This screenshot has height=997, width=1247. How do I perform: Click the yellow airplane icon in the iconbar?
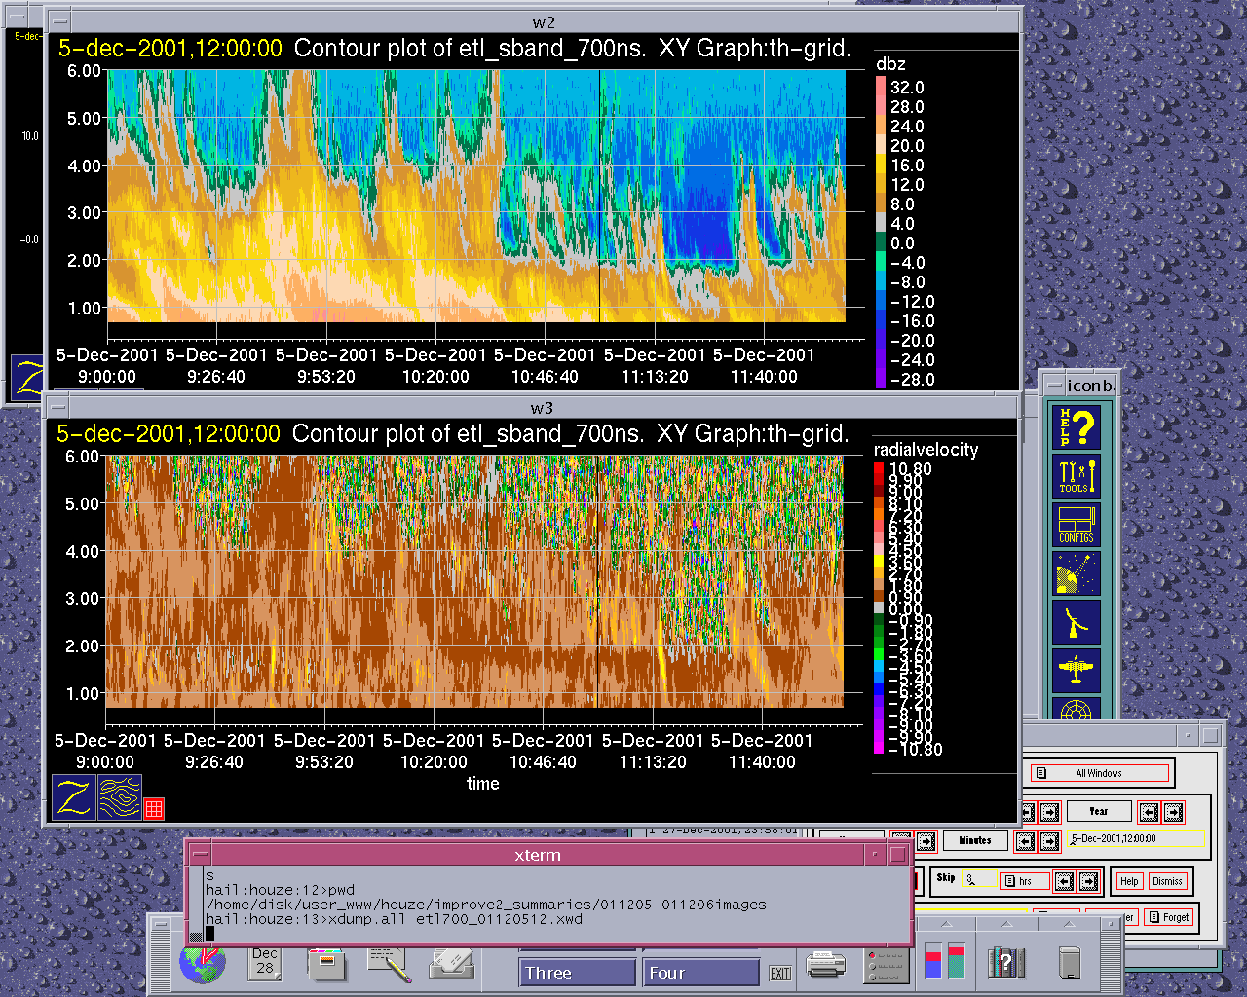[x=1077, y=670]
